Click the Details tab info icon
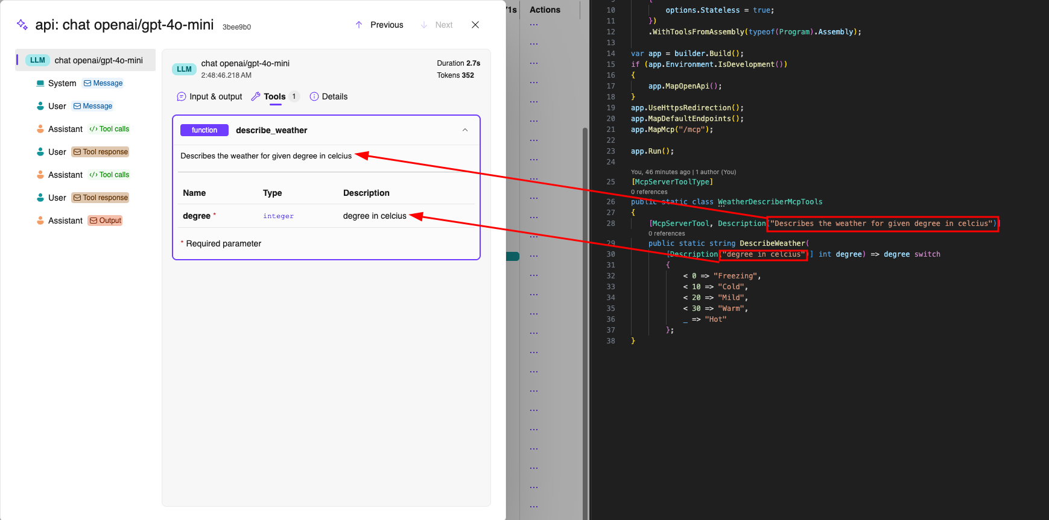 [x=314, y=96]
